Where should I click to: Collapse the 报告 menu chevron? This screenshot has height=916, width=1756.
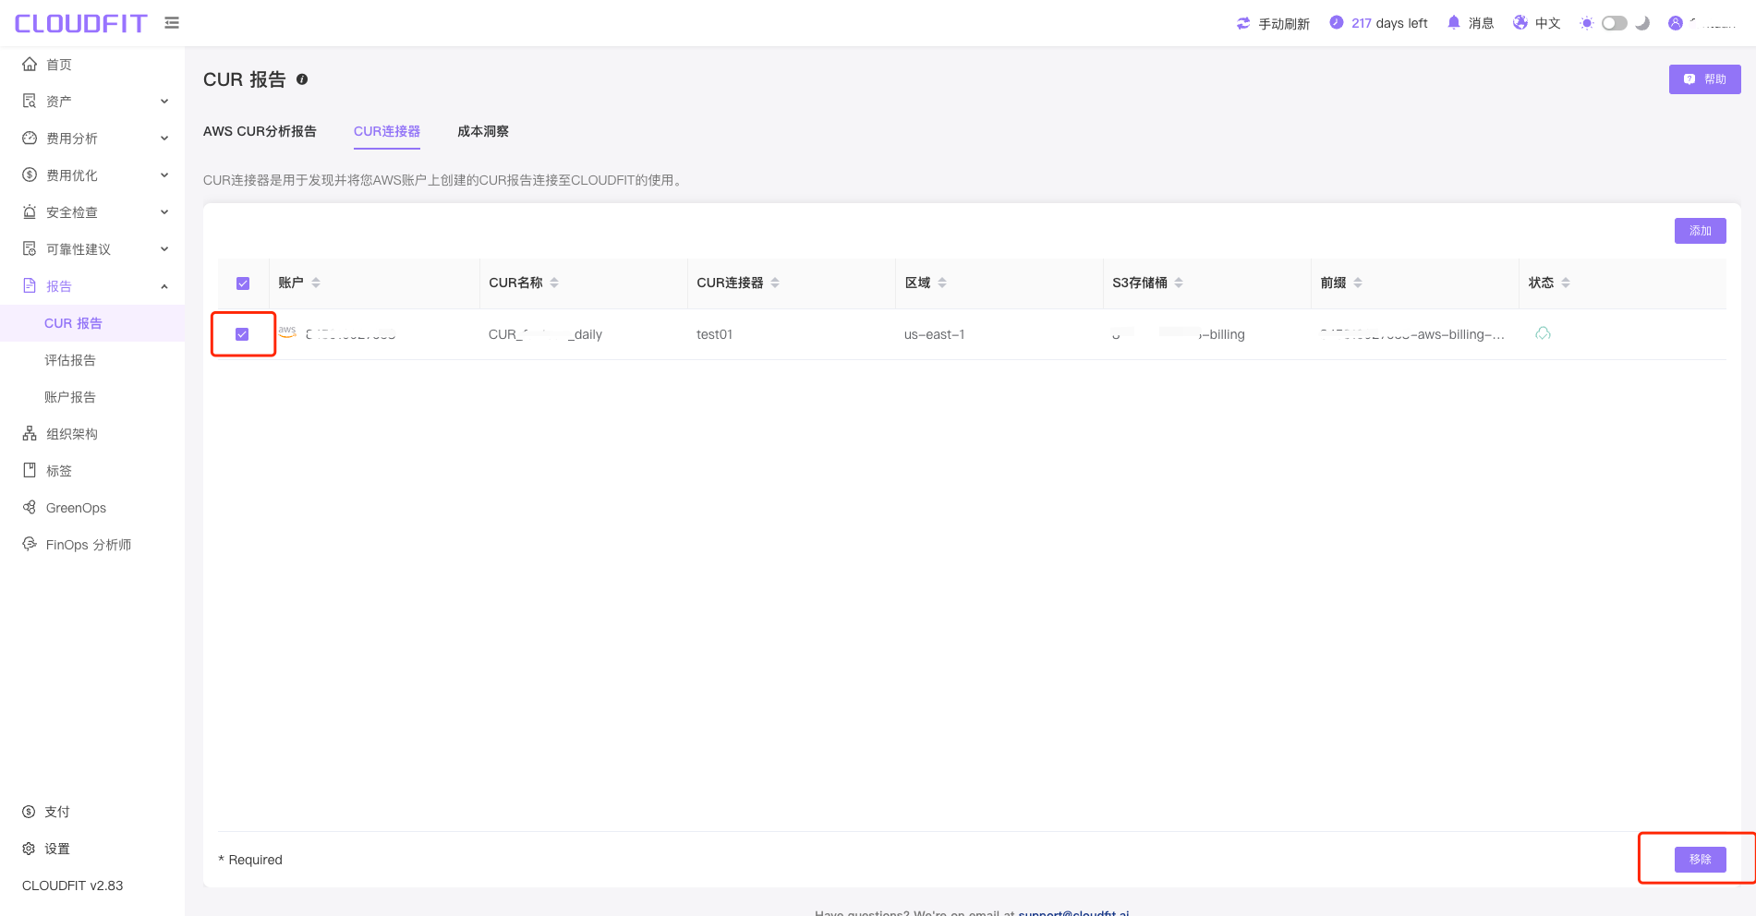coord(164,286)
